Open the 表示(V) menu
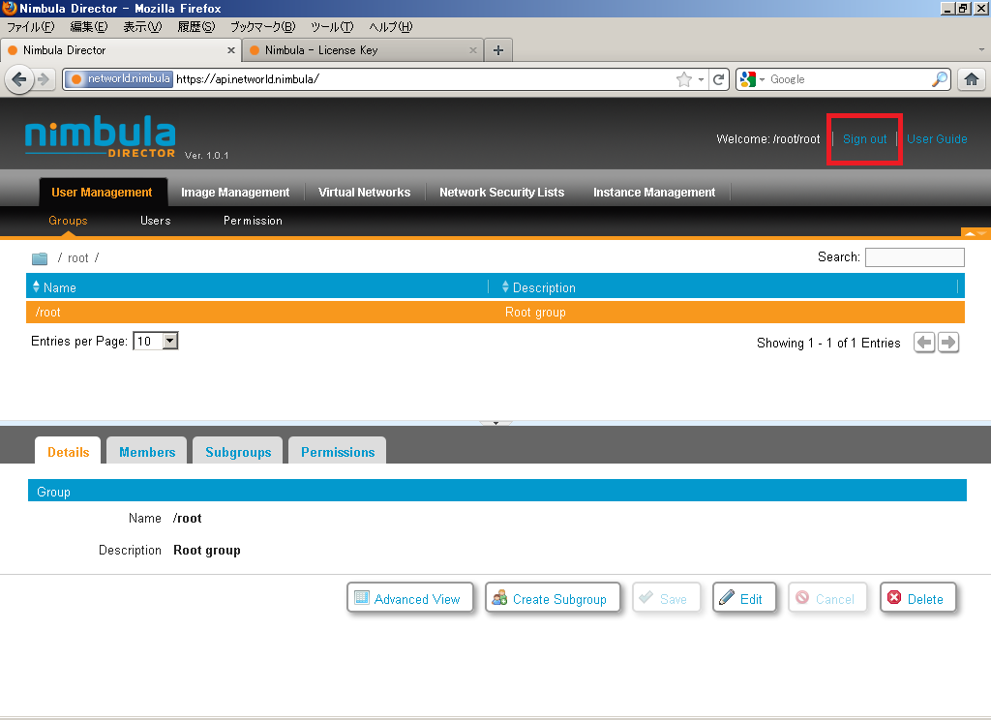This screenshot has width=991, height=720. tap(142, 26)
